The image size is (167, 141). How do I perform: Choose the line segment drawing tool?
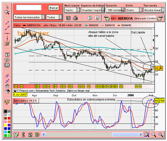[7, 23]
